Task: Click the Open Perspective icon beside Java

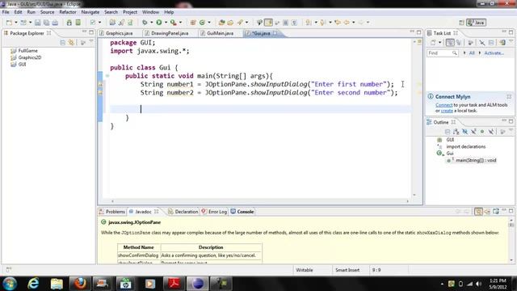Action: tap(461, 23)
